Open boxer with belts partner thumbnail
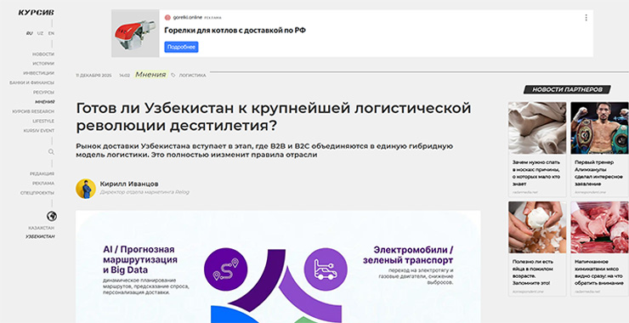The height and width of the screenshot is (323, 629). pyautogui.click(x=600, y=128)
